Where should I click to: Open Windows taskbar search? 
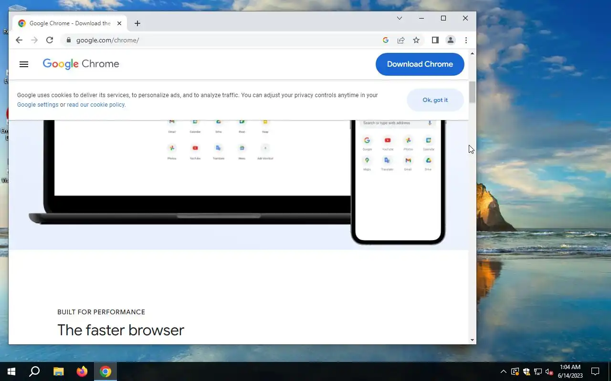pyautogui.click(x=34, y=371)
